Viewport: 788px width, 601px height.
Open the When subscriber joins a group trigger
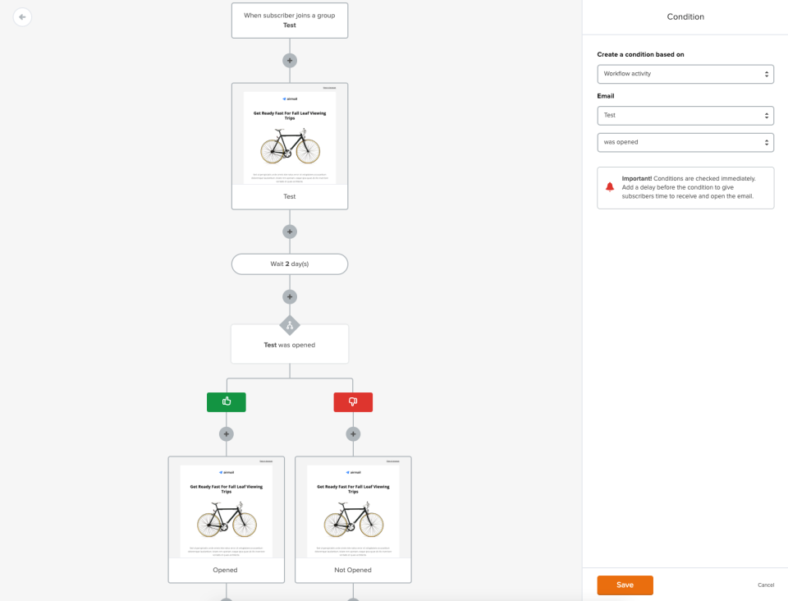289,20
